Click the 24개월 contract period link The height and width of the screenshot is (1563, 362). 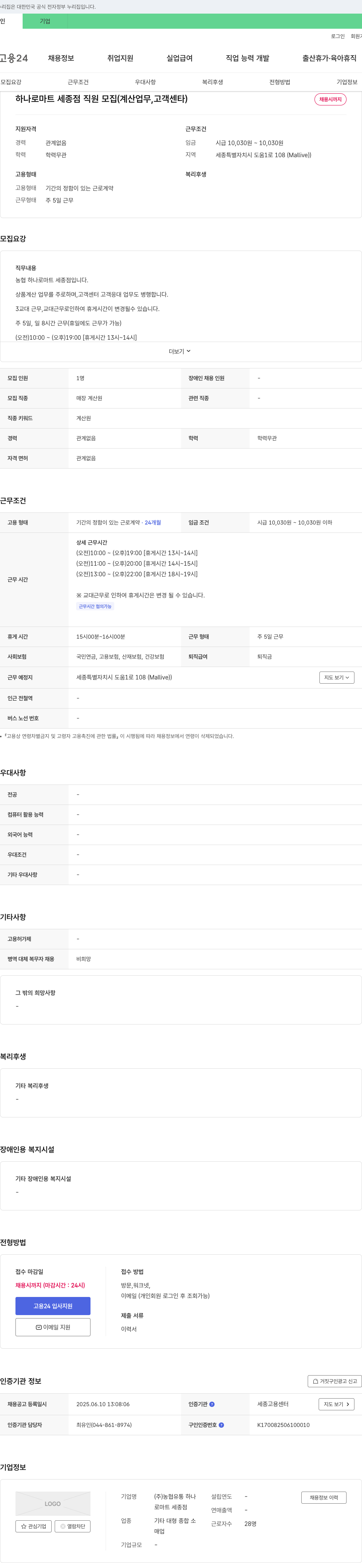[153, 522]
